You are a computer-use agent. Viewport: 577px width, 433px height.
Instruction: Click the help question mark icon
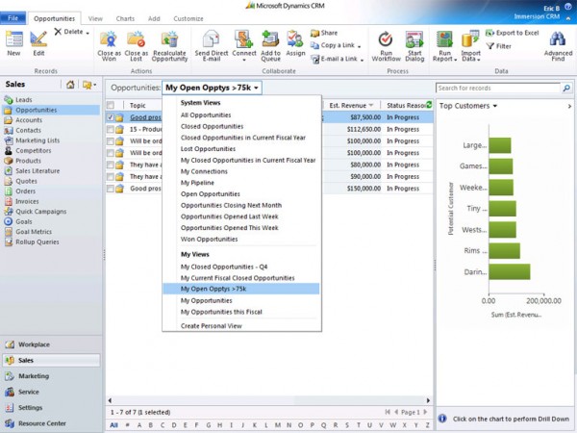568,7
